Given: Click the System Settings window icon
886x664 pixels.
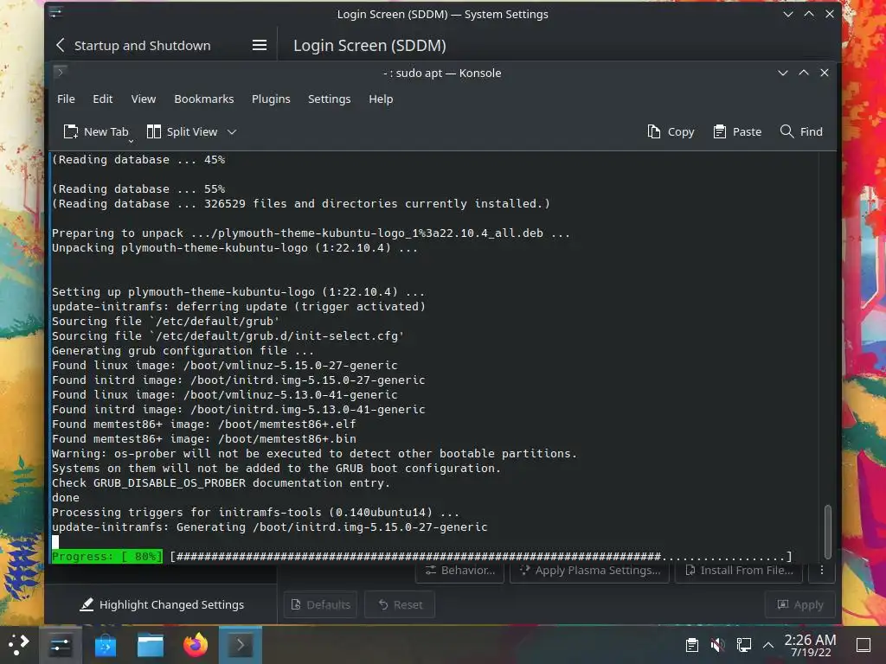Looking at the screenshot, I should (x=55, y=13).
